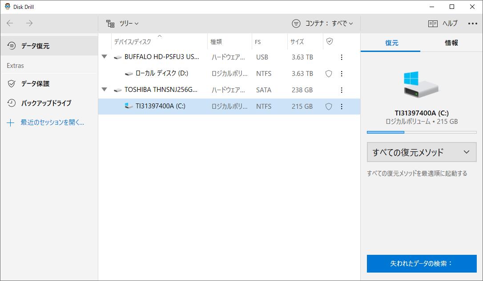Click the forward navigation arrow

29,24
